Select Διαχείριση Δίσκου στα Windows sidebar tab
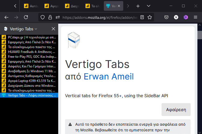 [x=29, y=86]
